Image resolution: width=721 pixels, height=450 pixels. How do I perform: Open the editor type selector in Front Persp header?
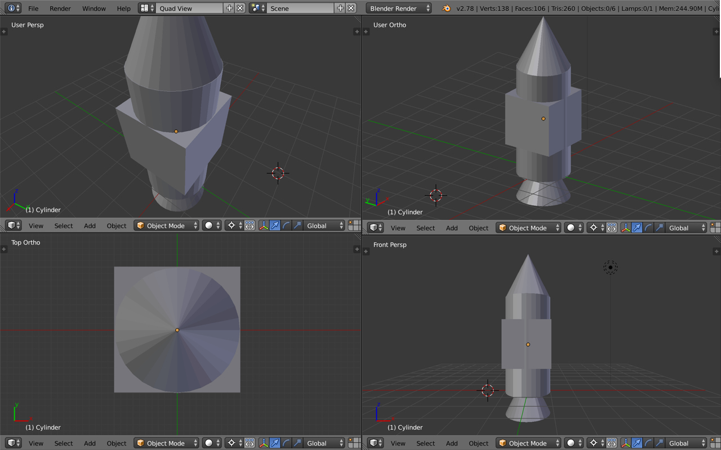pyautogui.click(x=375, y=443)
